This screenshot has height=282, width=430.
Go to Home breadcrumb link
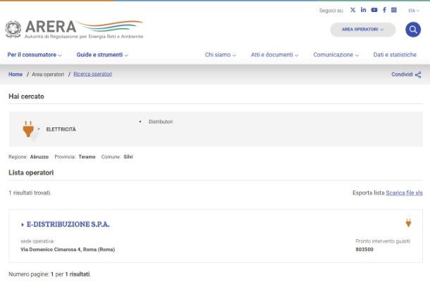(x=16, y=74)
